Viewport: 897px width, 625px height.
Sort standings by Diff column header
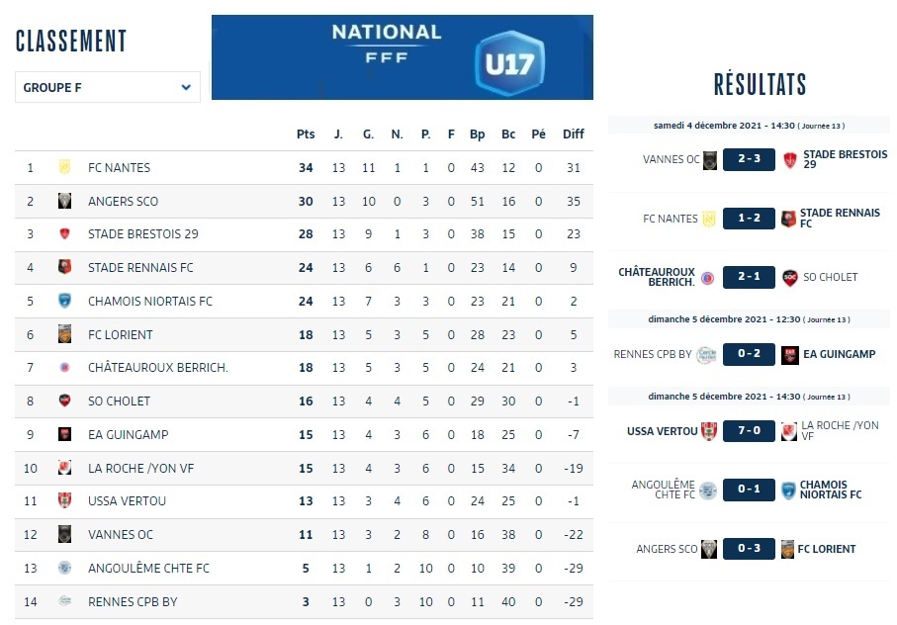coord(574,134)
